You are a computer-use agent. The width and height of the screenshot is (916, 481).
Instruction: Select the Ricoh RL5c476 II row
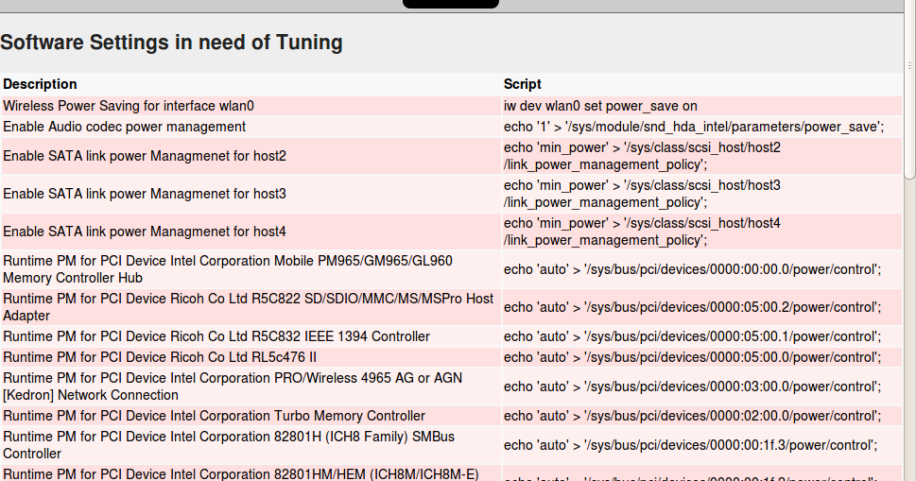159,357
